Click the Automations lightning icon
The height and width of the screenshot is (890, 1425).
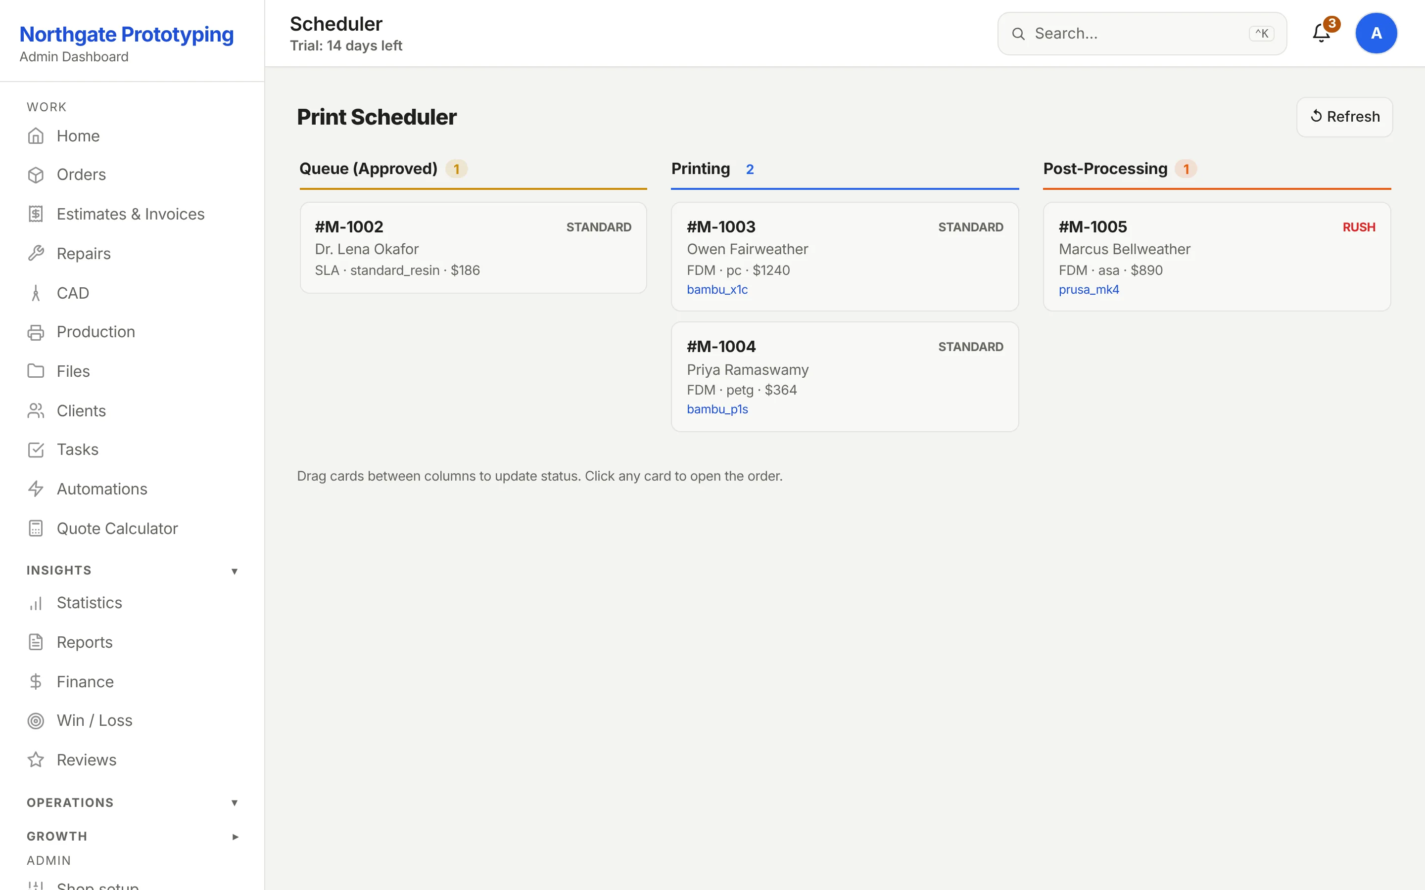(x=35, y=489)
